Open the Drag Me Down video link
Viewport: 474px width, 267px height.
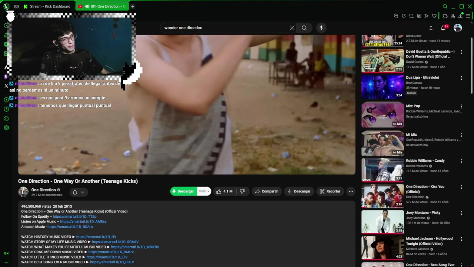coord(111,252)
